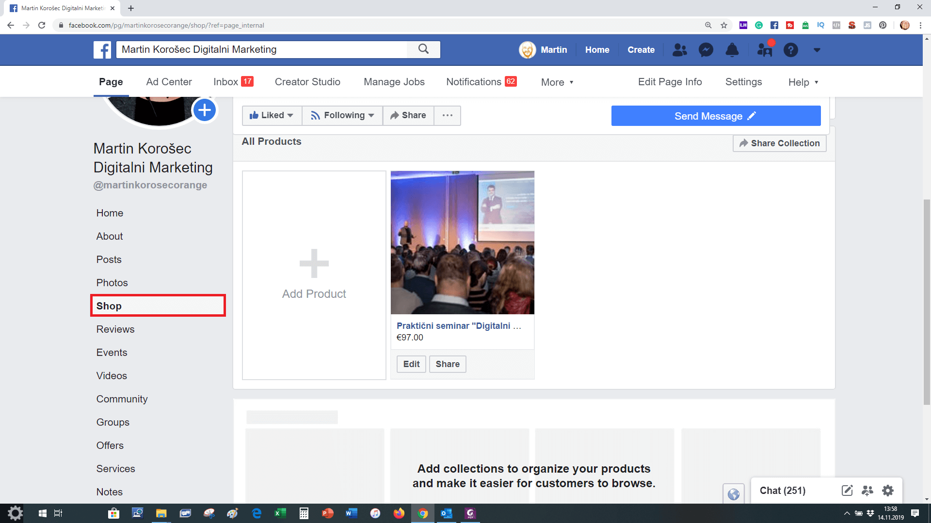Image resolution: width=931 pixels, height=523 pixels.
Task: Click the Notifications bell icon
Action: (732, 50)
